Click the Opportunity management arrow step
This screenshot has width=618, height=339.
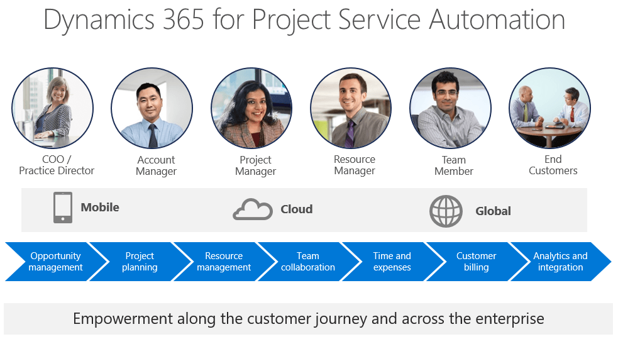[55, 262]
